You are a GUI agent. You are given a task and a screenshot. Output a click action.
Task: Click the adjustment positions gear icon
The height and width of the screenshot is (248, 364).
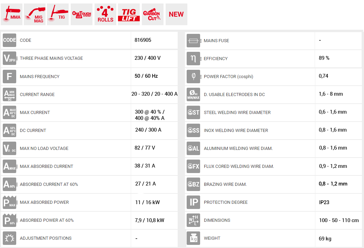[x=9, y=238]
